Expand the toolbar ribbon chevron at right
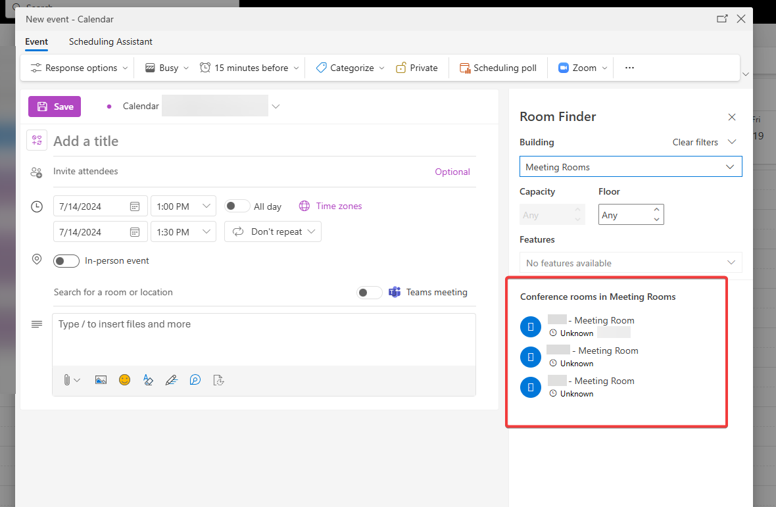Image resolution: width=776 pixels, height=507 pixels. click(x=745, y=74)
